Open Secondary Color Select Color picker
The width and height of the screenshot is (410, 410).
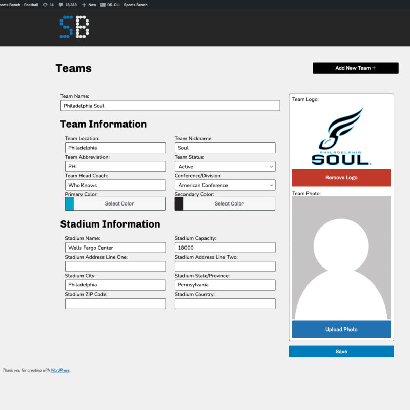pos(229,203)
